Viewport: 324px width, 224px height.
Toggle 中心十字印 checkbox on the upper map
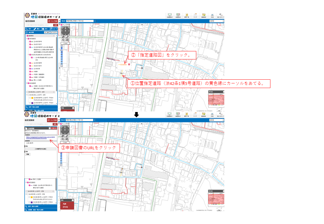point(61,24)
